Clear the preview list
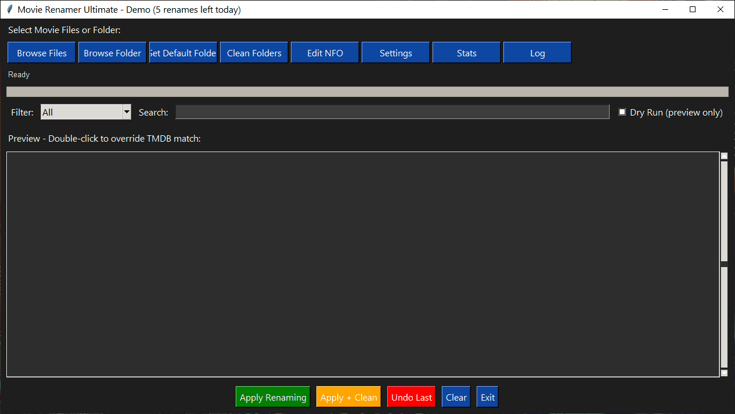This screenshot has width=735, height=414. tap(456, 397)
